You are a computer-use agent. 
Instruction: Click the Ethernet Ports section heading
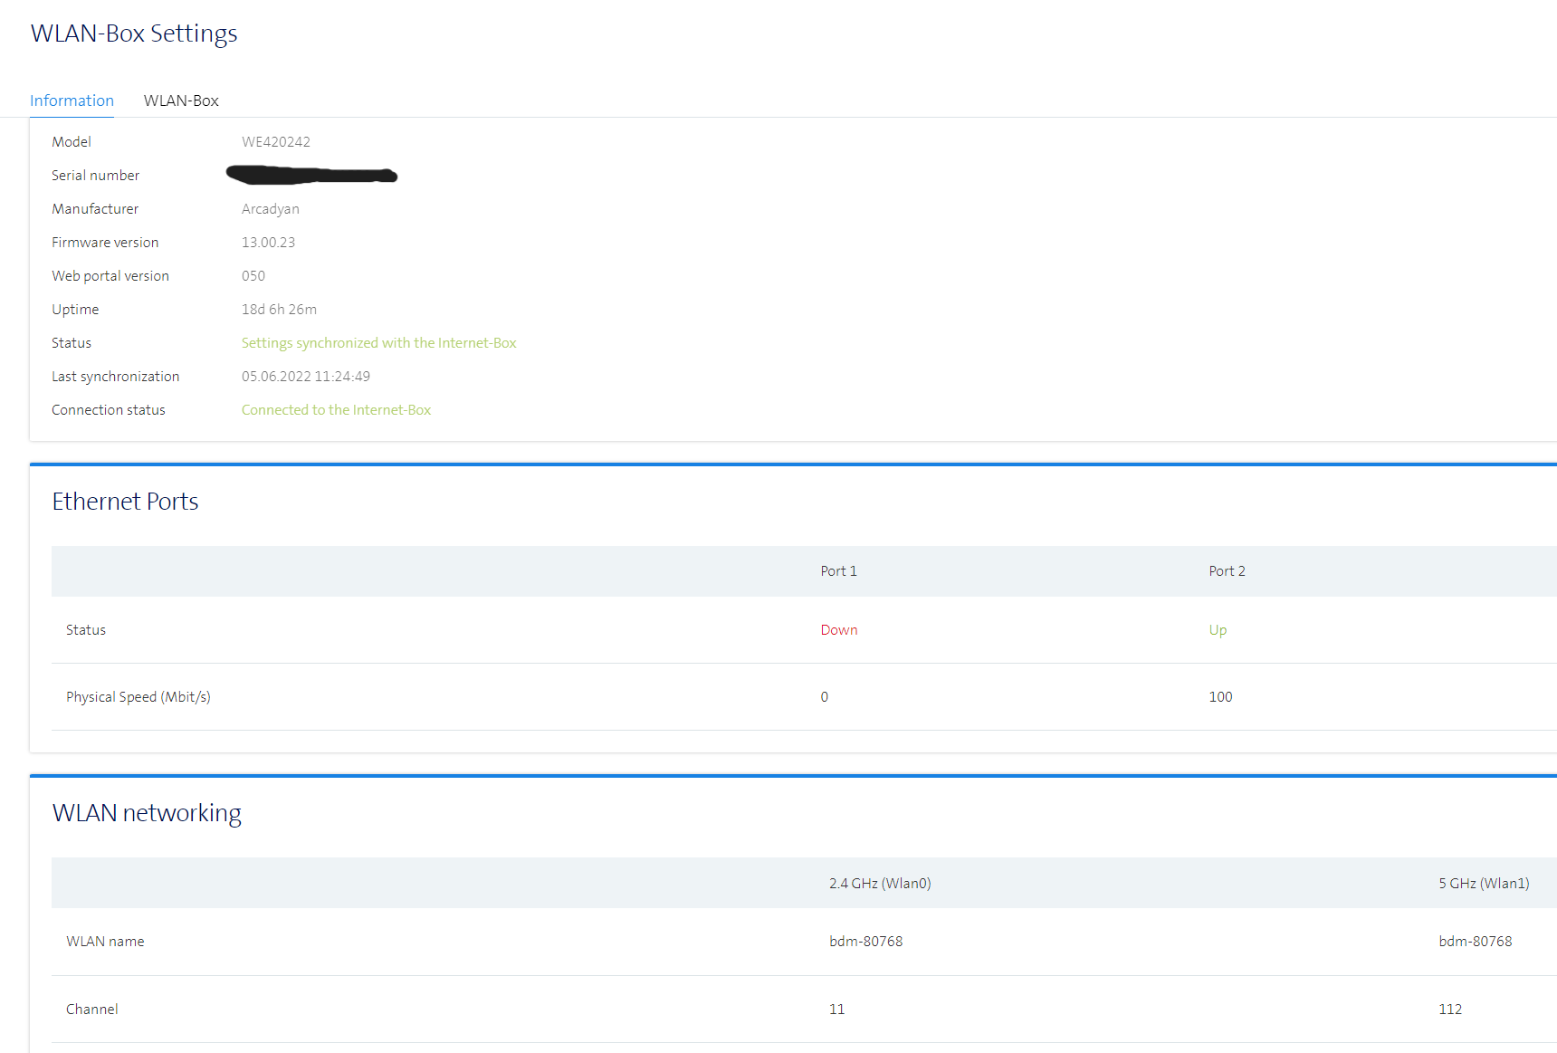(125, 502)
